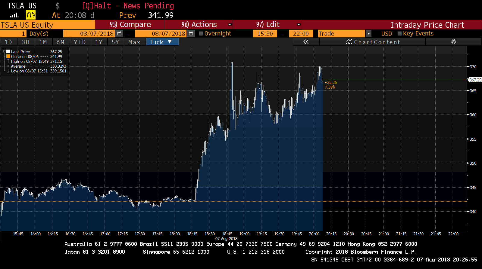Screen dimensions: 482x269
Task: Select the 1D range tab
Action: pos(8,42)
